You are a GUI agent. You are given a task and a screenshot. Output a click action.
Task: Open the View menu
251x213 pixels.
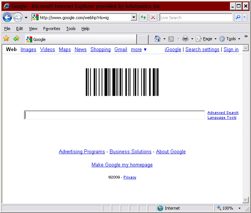tap(33, 29)
